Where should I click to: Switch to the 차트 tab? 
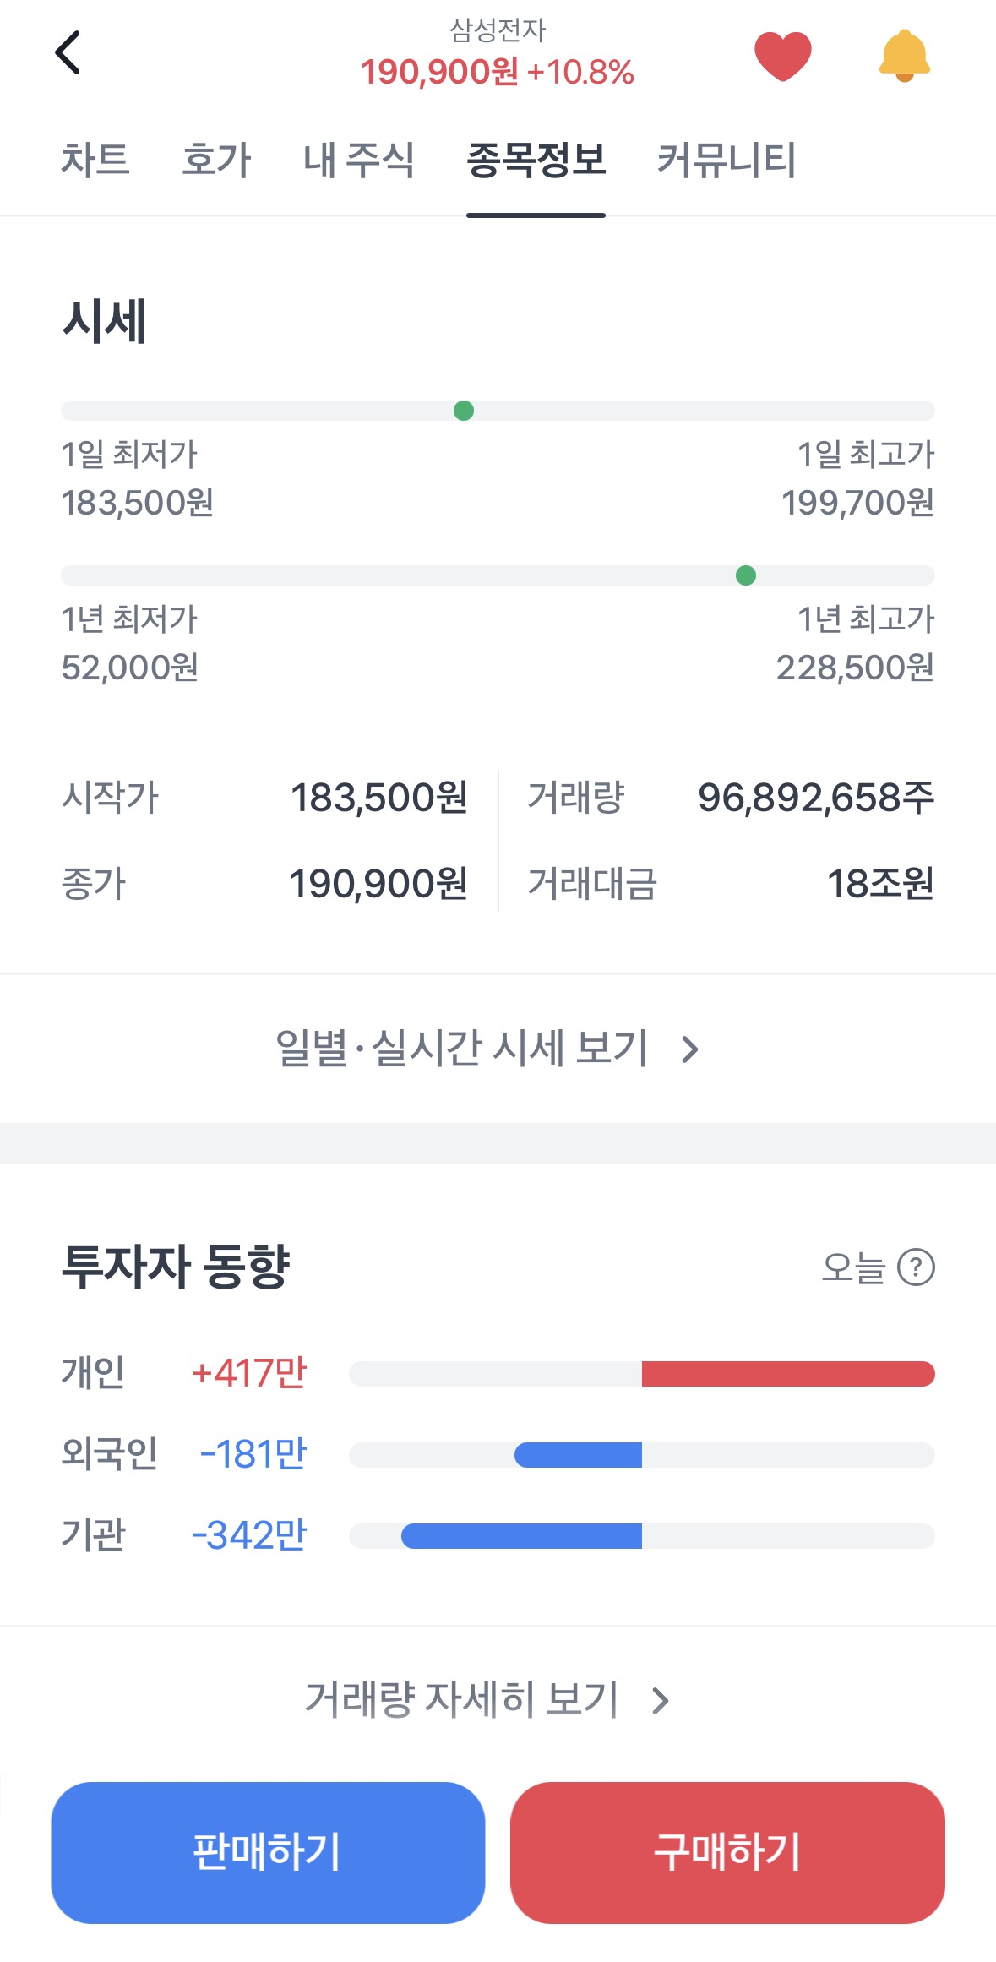click(95, 160)
